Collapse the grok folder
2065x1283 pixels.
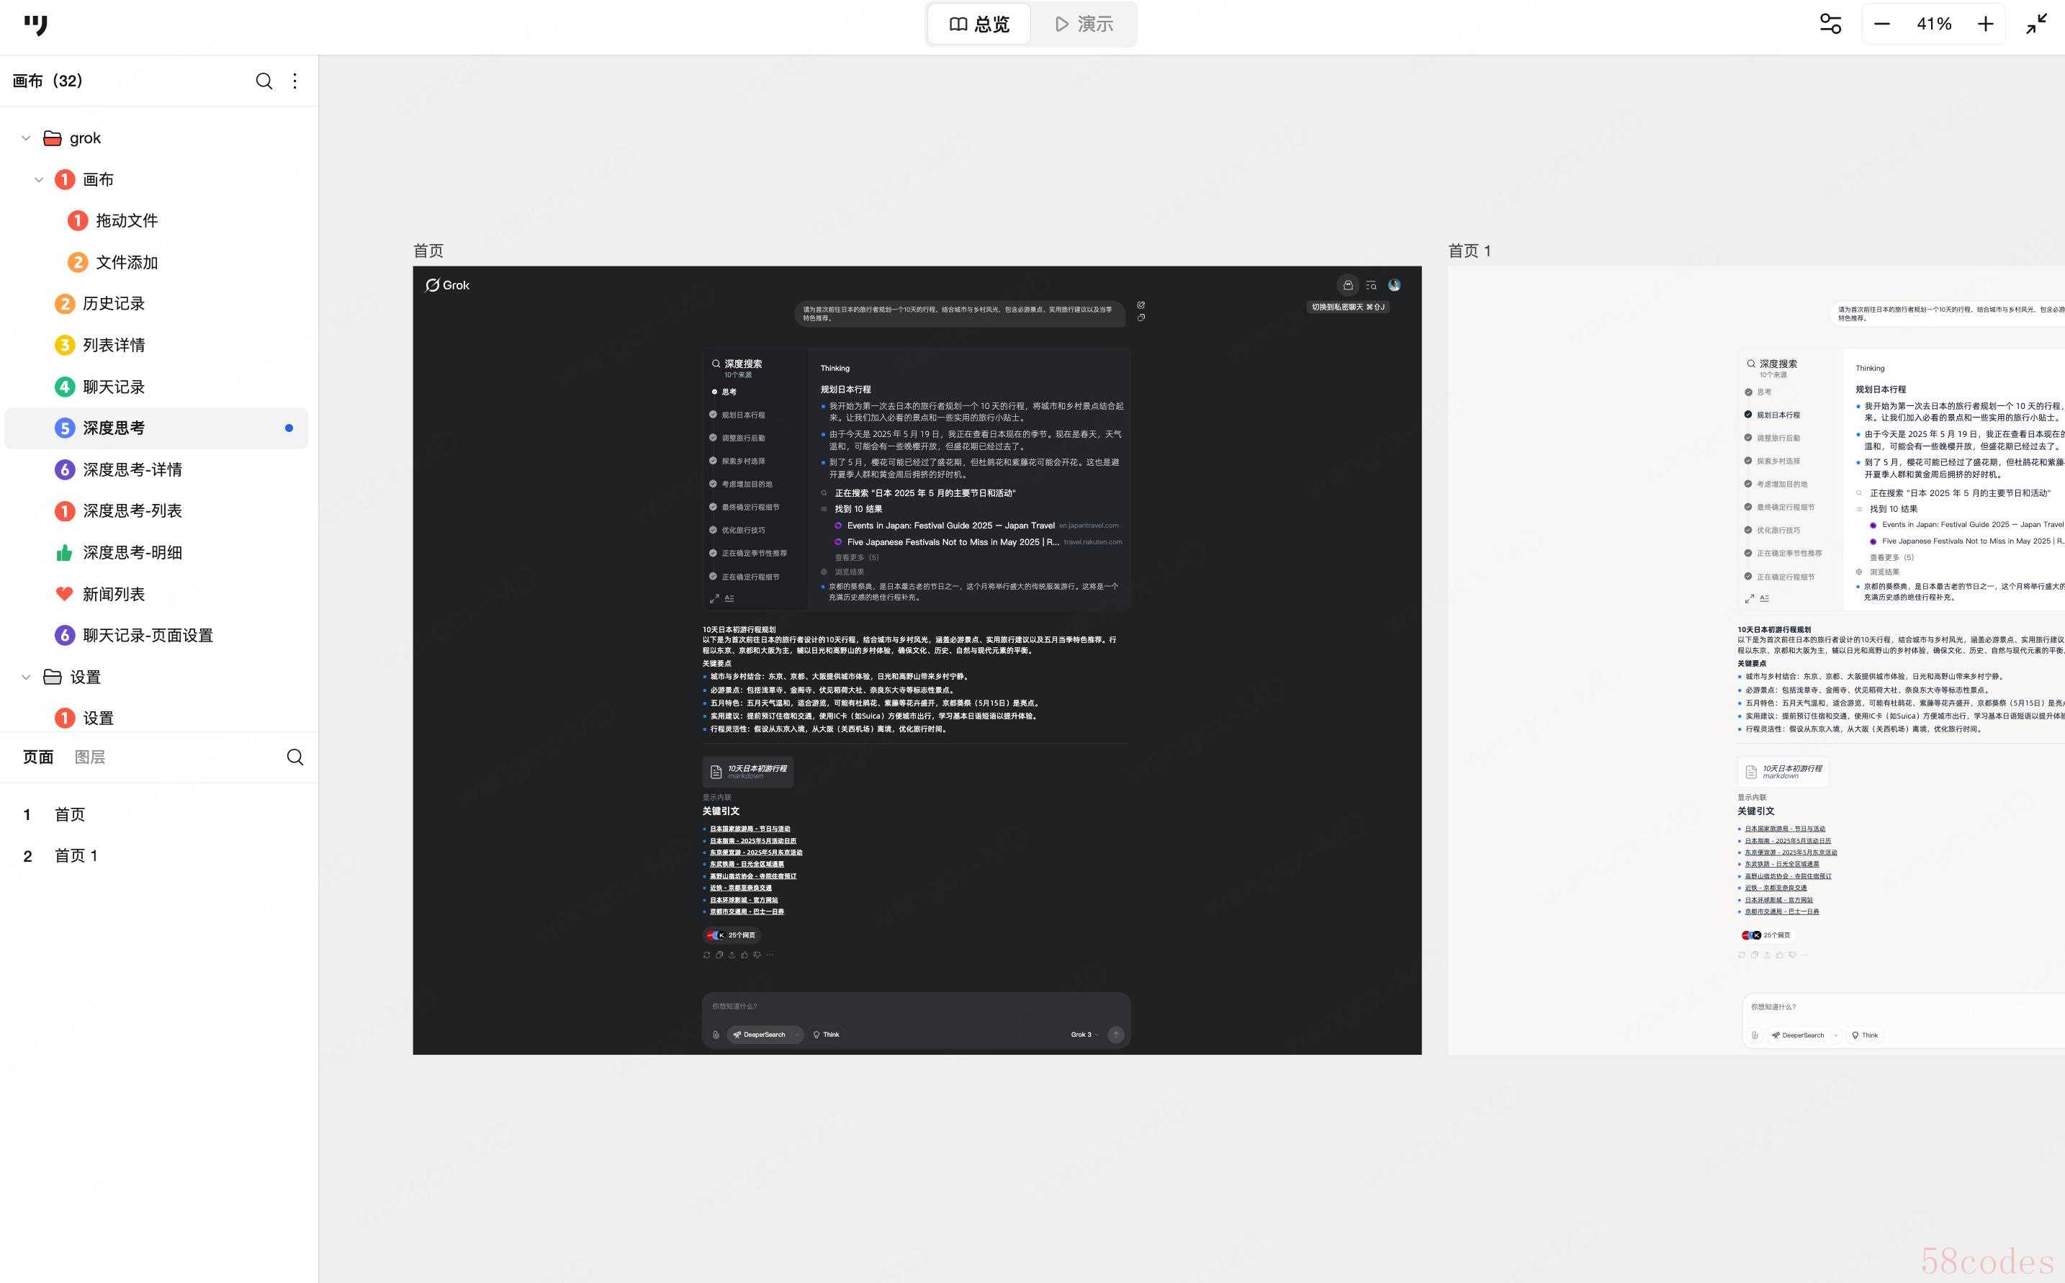25,138
